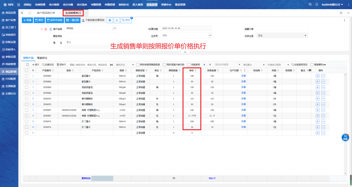Click the home icon beside the tabs
352x187 pixels.
(x=30, y=13)
